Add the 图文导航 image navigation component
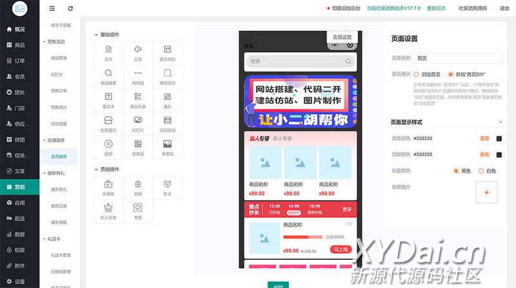 coord(167,53)
